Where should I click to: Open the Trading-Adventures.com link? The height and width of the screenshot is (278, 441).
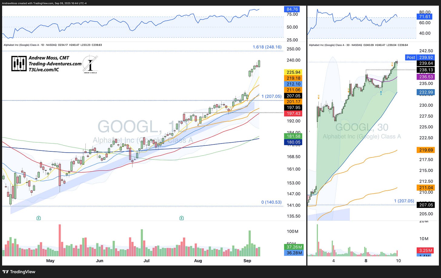tap(55, 64)
